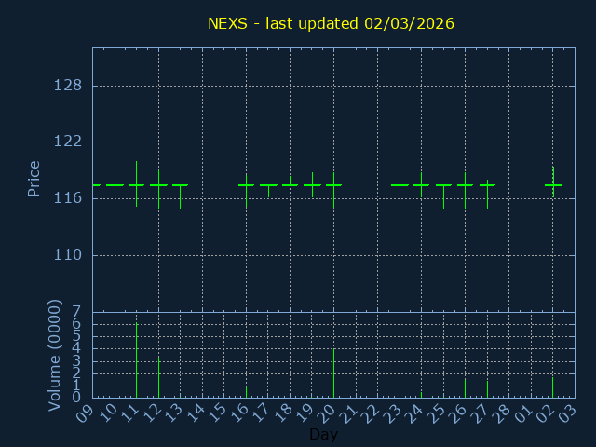Click the 110 price axis label

coord(69,255)
